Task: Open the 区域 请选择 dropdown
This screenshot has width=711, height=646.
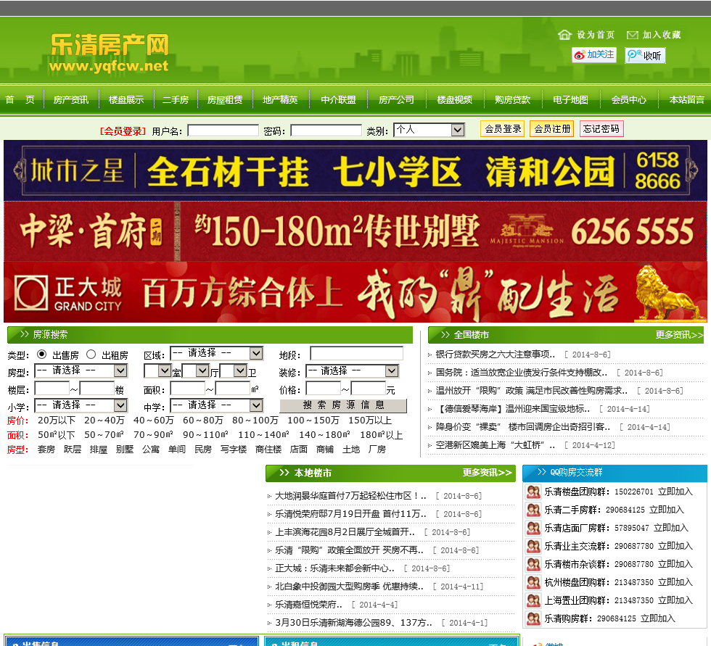Action: pyautogui.click(x=216, y=353)
